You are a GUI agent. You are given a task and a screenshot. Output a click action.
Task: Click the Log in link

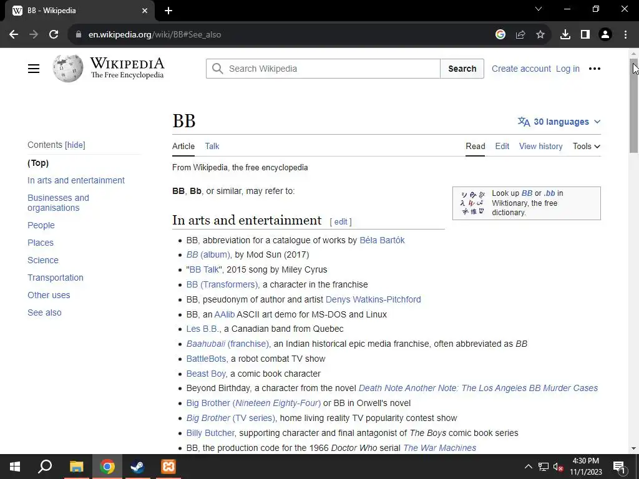[x=568, y=69]
